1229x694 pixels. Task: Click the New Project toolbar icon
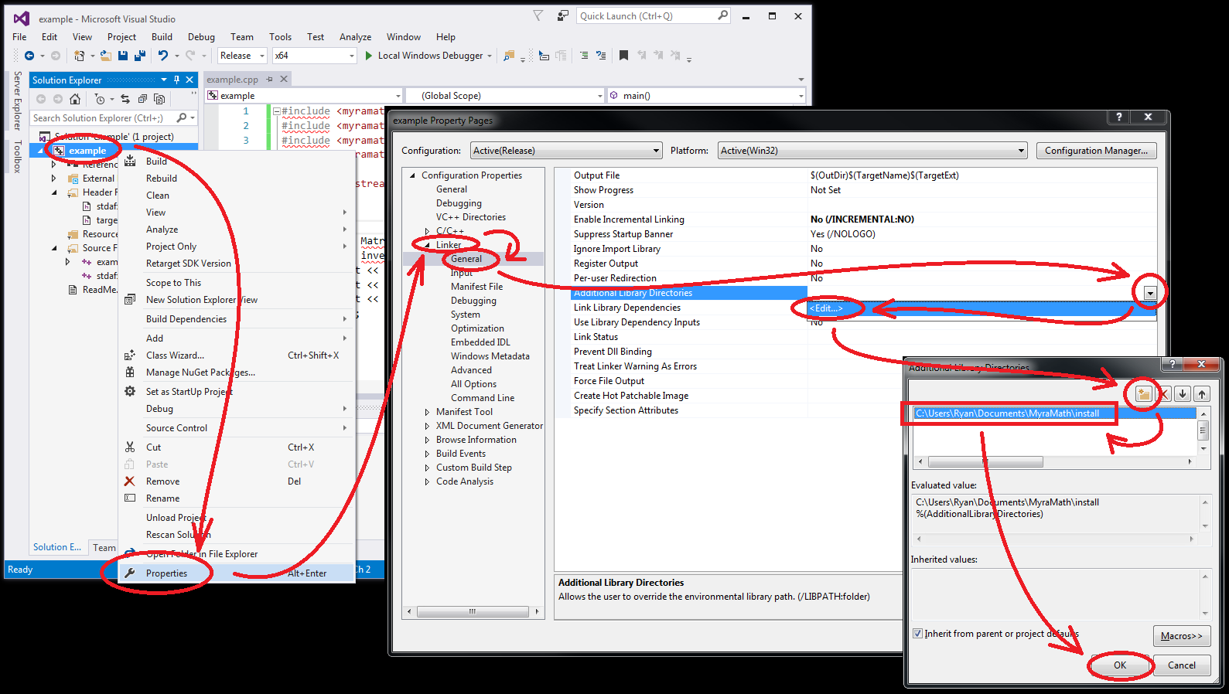79,56
